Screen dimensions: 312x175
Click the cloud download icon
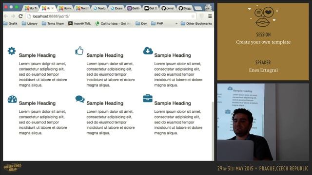click(148, 51)
